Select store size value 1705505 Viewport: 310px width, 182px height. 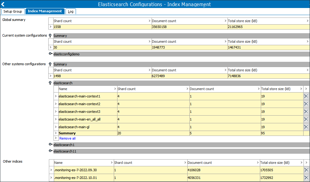pos(281,170)
